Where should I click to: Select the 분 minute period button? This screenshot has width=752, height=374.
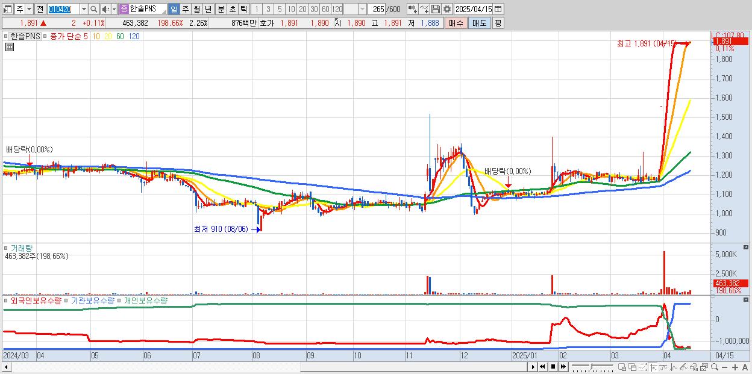(220, 9)
